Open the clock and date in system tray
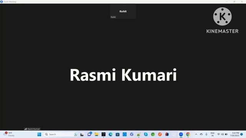 click(x=234, y=134)
